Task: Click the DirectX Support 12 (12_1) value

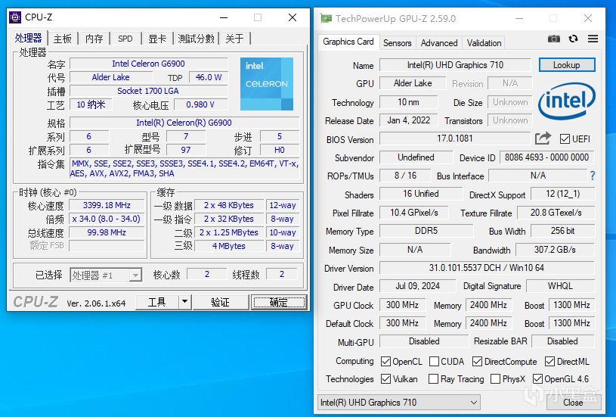Action: pyautogui.click(x=562, y=194)
